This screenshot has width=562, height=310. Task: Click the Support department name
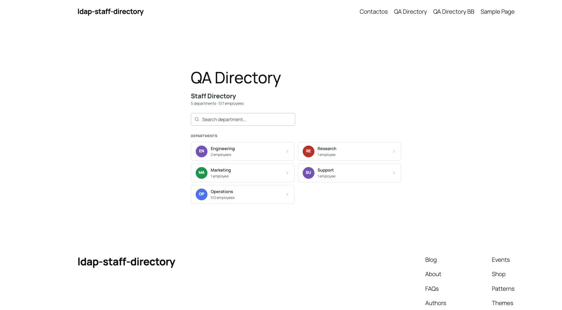coord(326,170)
